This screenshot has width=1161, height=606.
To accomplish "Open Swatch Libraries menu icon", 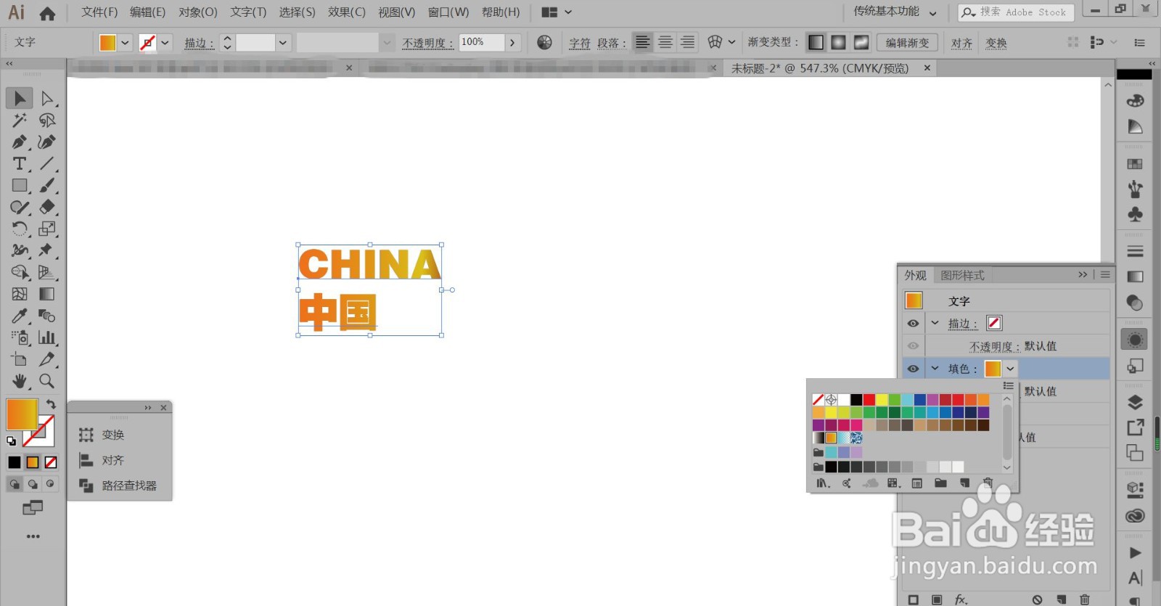I will (x=823, y=483).
